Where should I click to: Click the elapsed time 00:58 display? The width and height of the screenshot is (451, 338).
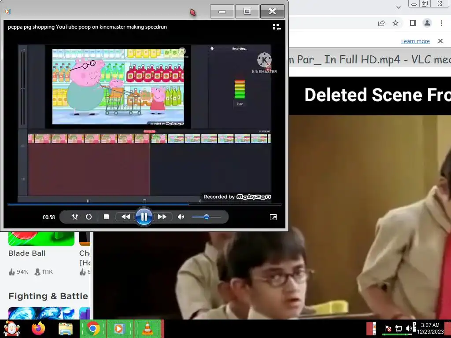click(x=48, y=217)
